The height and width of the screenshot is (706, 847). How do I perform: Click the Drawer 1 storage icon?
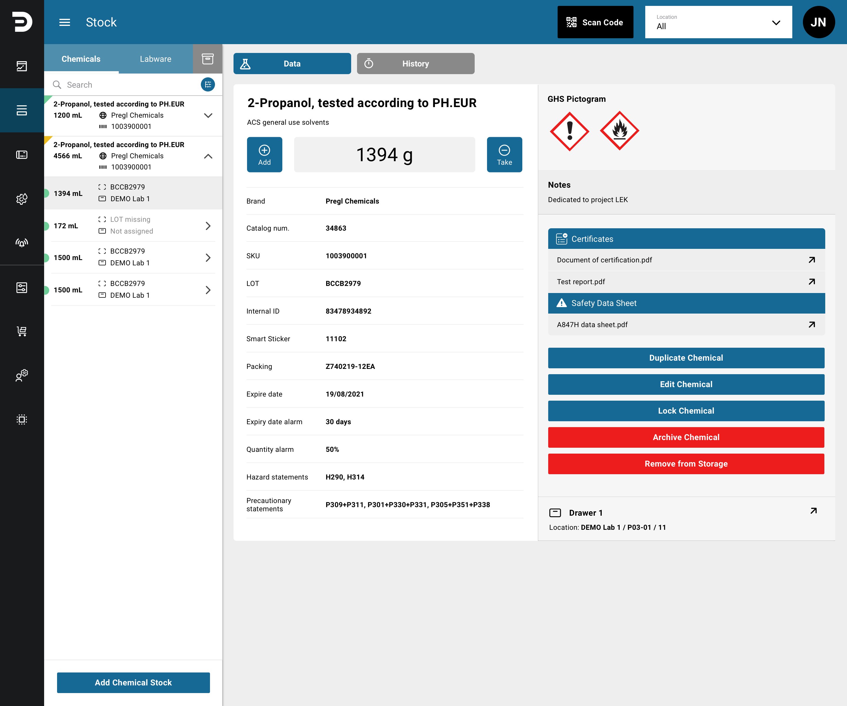[x=555, y=513]
